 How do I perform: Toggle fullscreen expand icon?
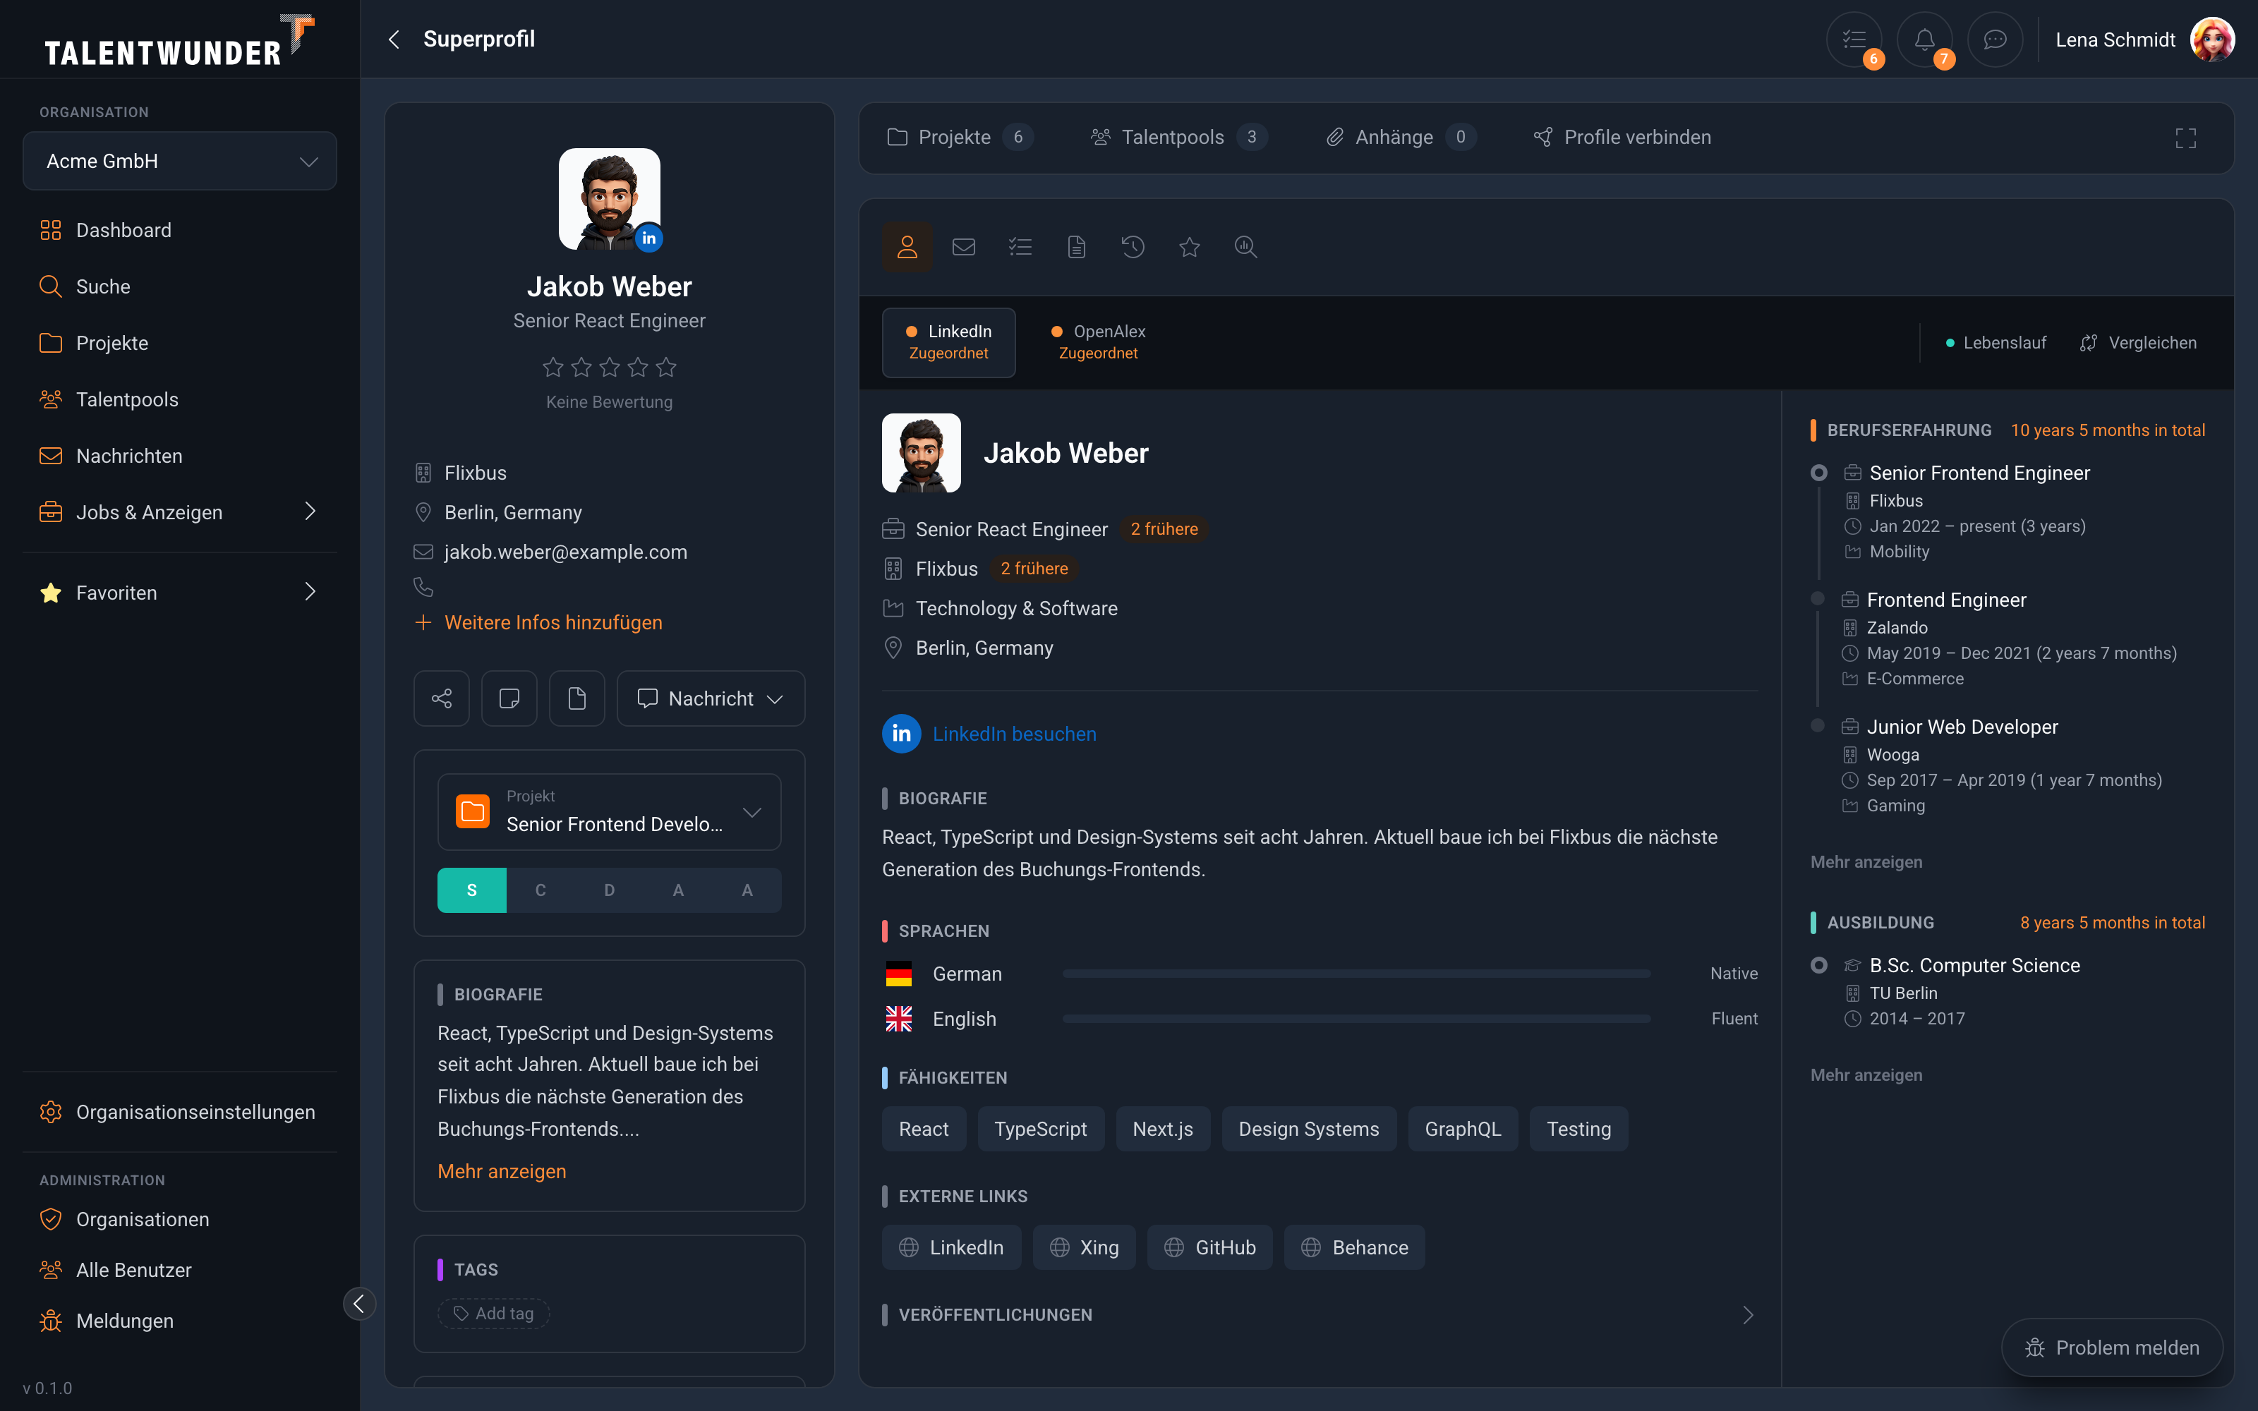pos(2185,138)
